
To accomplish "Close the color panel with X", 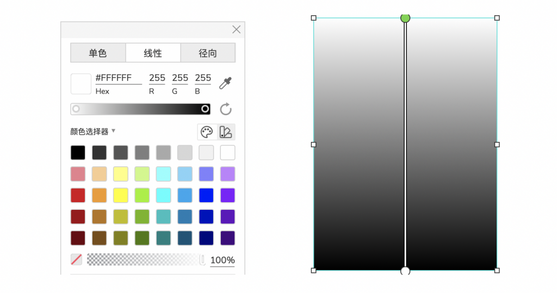I will pyautogui.click(x=236, y=29).
